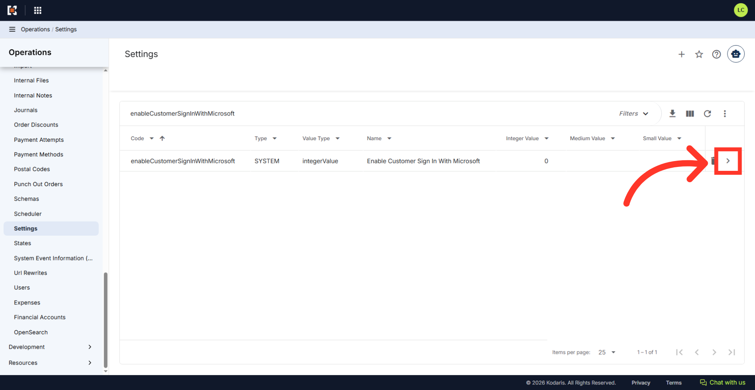This screenshot has height=390, width=755.
Task: Open the Value Type column filter arrow
Action: pyautogui.click(x=337, y=138)
